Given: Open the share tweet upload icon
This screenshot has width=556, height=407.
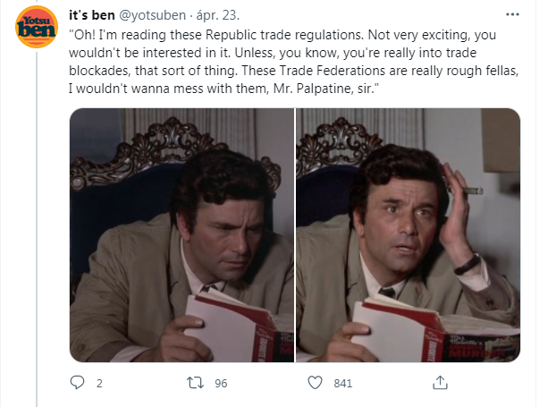Looking at the screenshot, I should (440, 383).
